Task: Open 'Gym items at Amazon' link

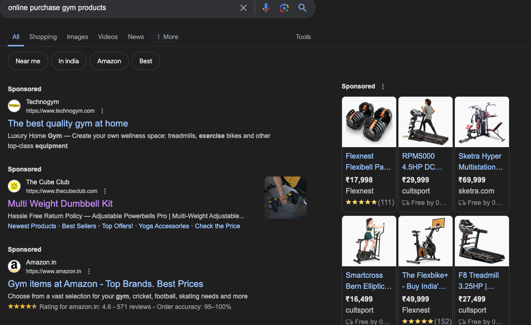Action: coord(105,284)
